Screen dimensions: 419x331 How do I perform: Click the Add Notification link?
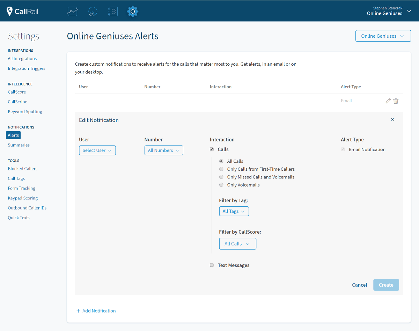tap(99, 311)
